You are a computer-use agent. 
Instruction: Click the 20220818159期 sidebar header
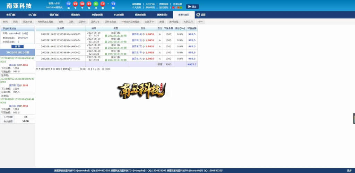[17, 52]
